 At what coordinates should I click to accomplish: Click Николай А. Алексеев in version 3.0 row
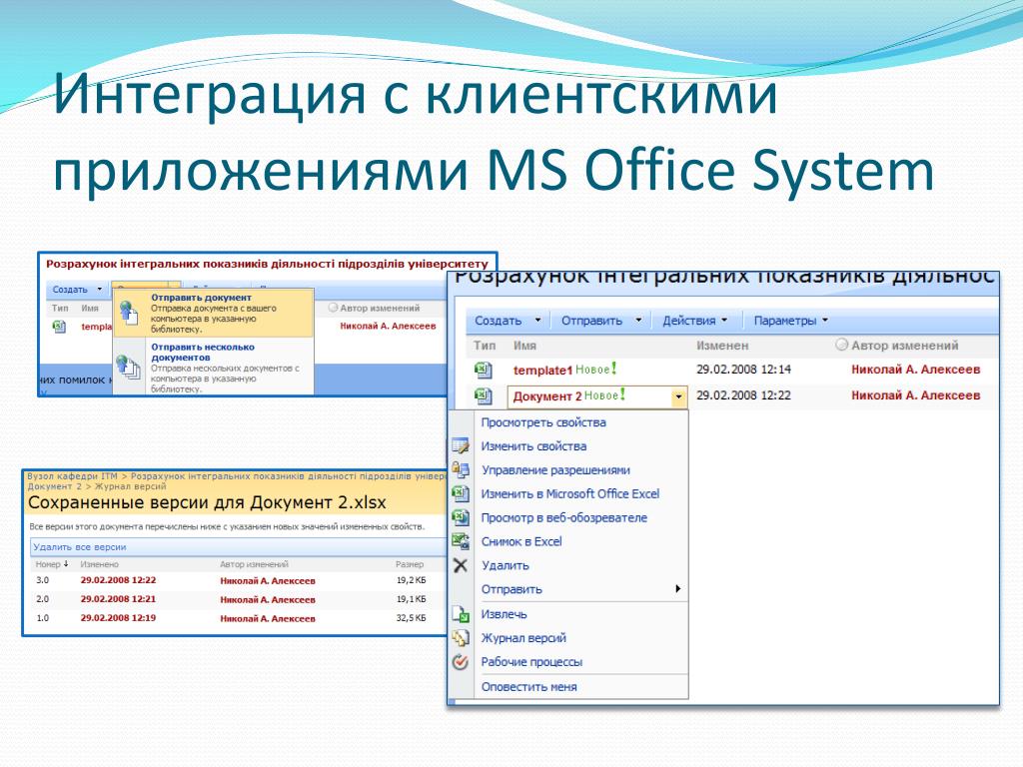coord(268,580)
